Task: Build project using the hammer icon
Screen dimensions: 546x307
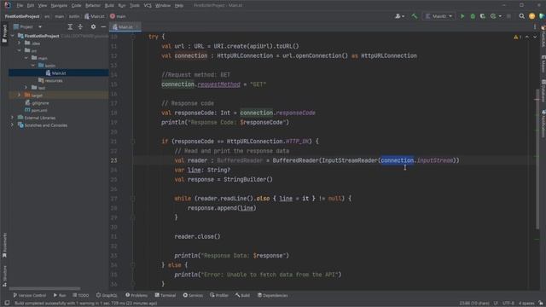Action: point(415,16)
